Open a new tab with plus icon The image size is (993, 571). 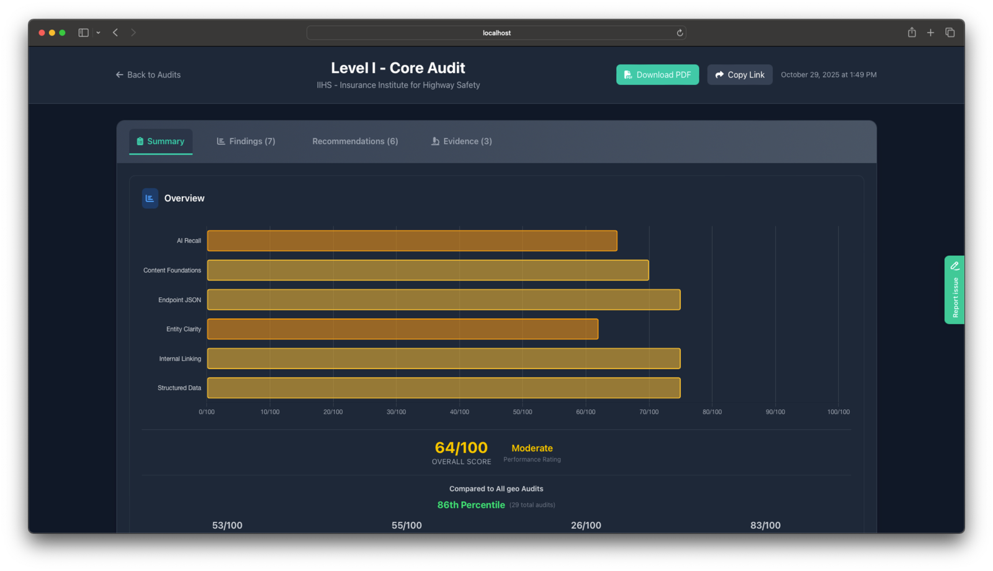[930, 32]
